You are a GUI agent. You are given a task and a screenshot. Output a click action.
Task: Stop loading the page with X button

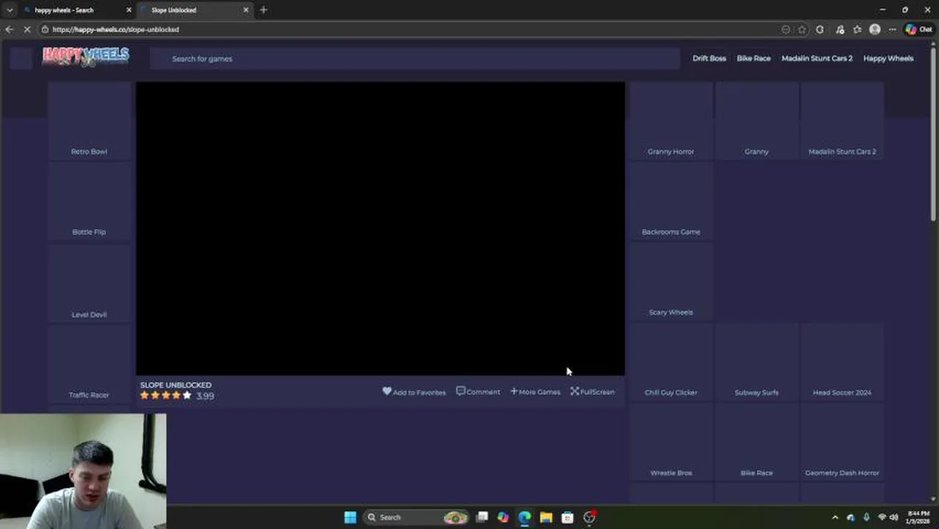click(28, 29)
